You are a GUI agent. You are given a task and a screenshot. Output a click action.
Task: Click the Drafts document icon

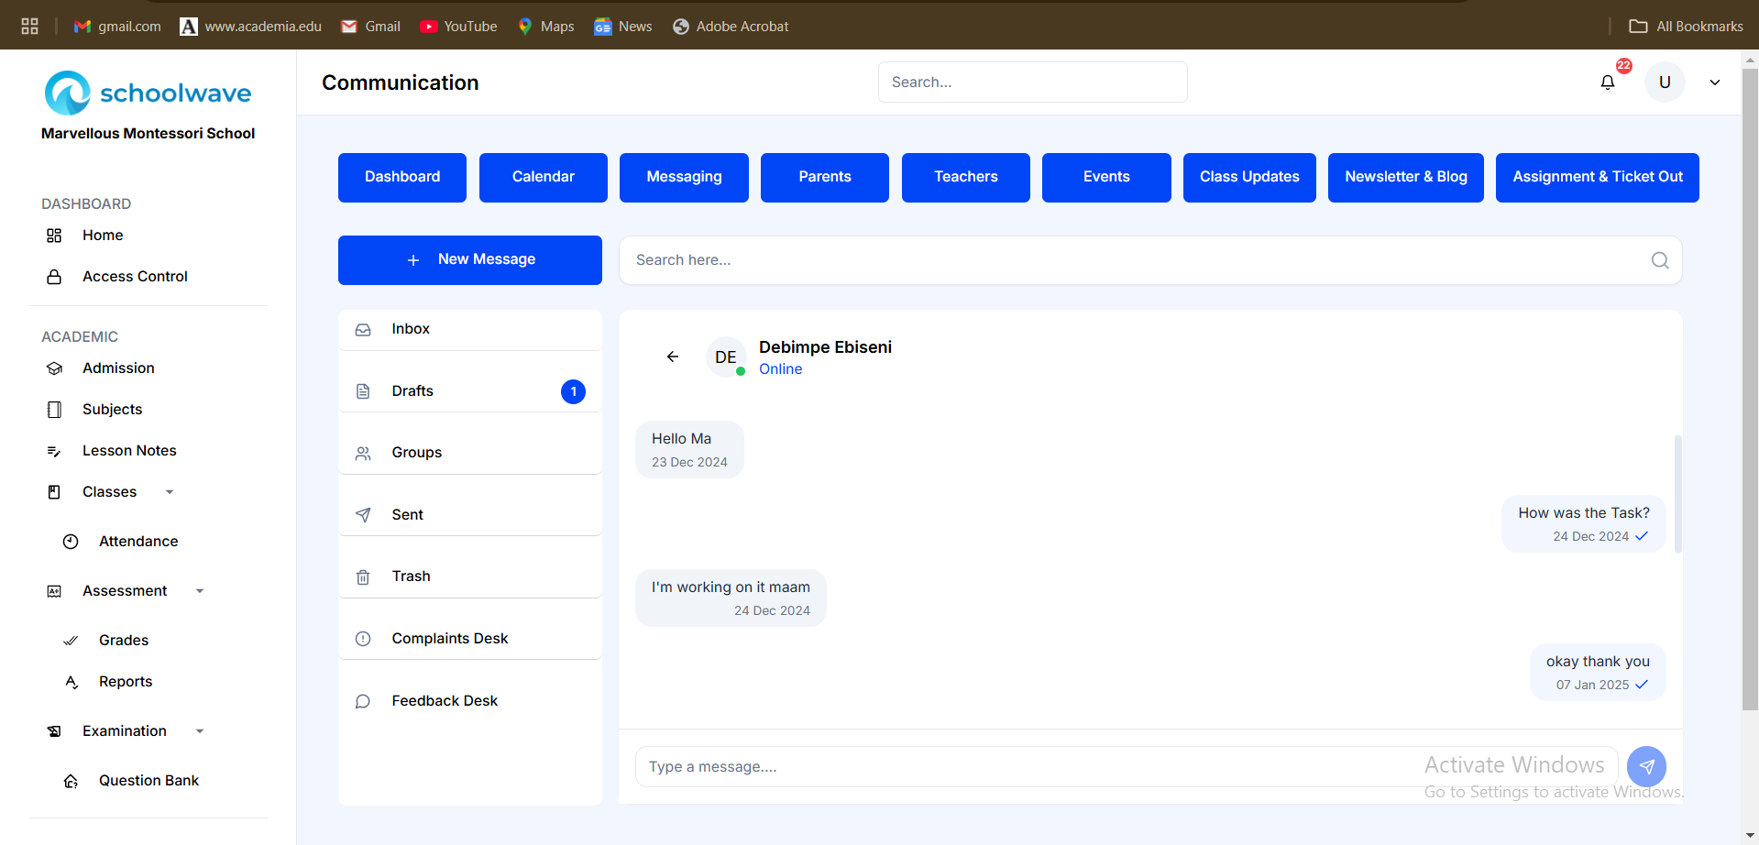click(363, 391)
